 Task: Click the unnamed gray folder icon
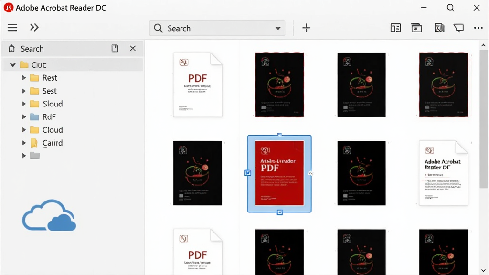[x=34, y=155]
